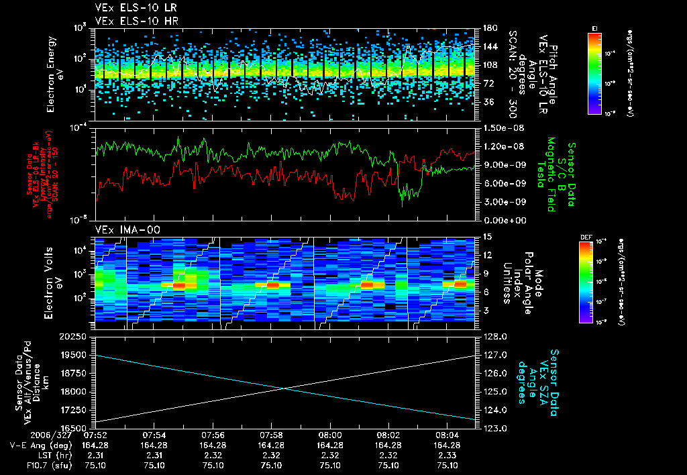687x475 pixels.
Task: Click the LST value 2.33
Action: pos(447,456)
